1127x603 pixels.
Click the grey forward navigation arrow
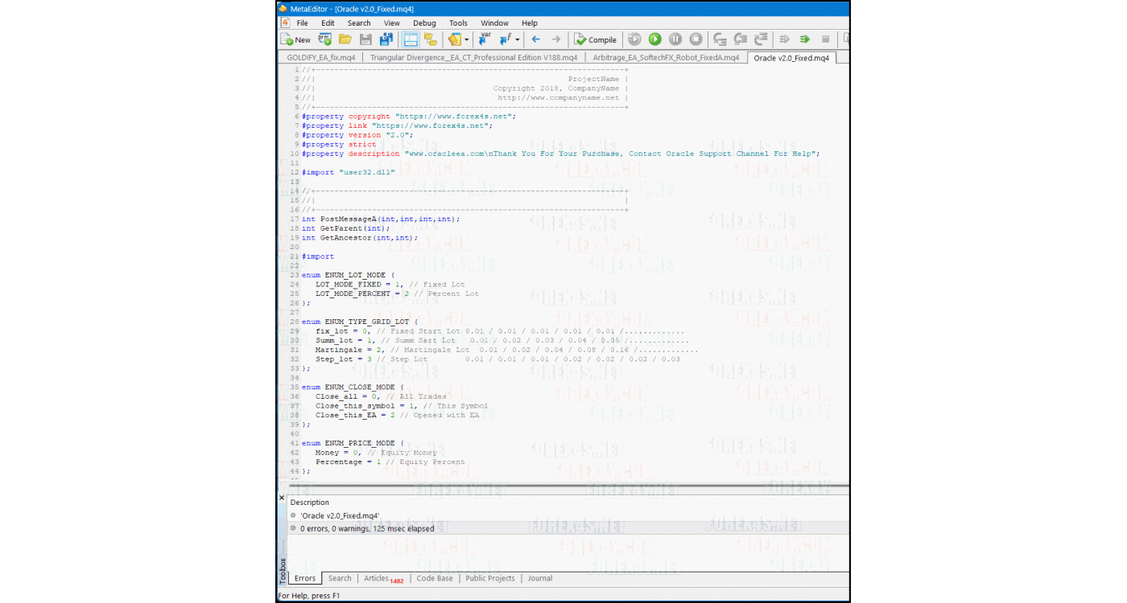coord(555,39)
